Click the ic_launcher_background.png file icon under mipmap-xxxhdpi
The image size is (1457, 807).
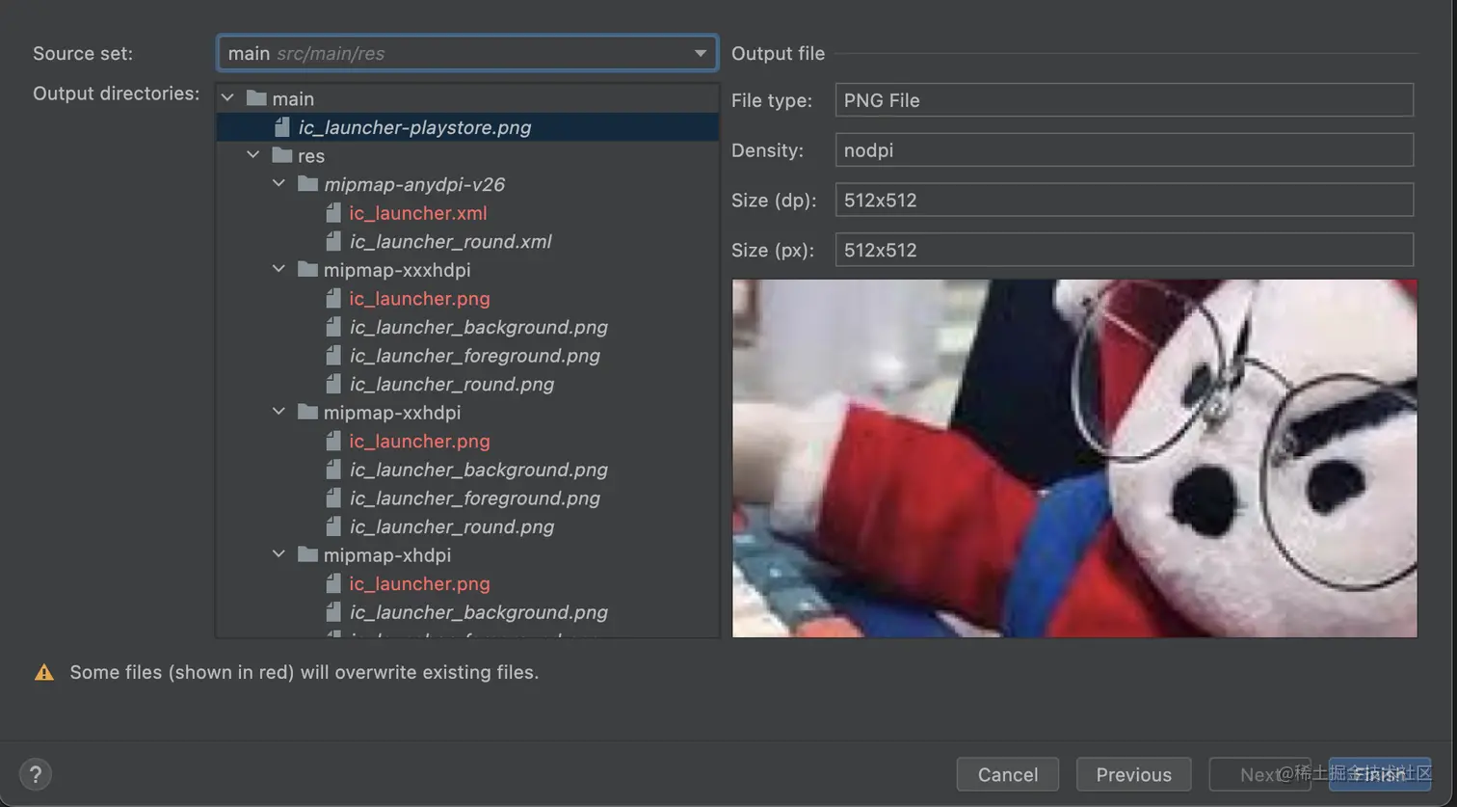(x=333, y=327)
